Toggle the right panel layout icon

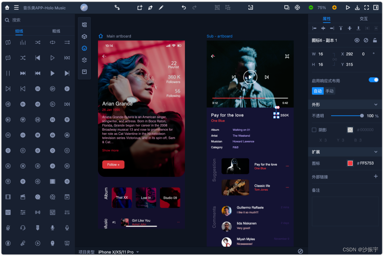pos(376,7)
